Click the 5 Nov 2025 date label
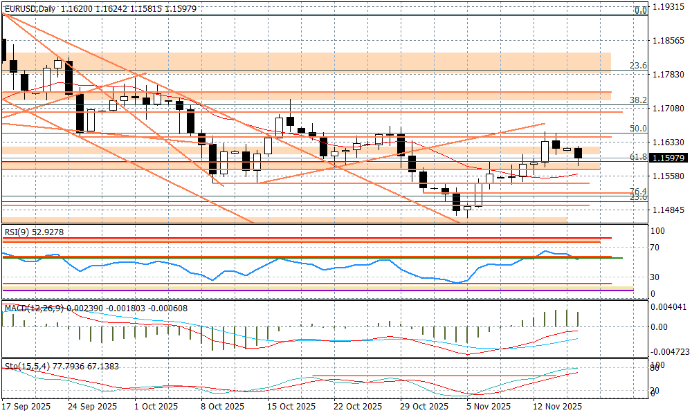 pos(487,407)
